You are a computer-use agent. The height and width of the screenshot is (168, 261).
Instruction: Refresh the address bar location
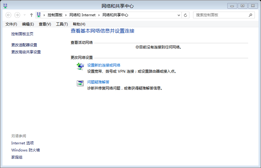tap(185, 15)
